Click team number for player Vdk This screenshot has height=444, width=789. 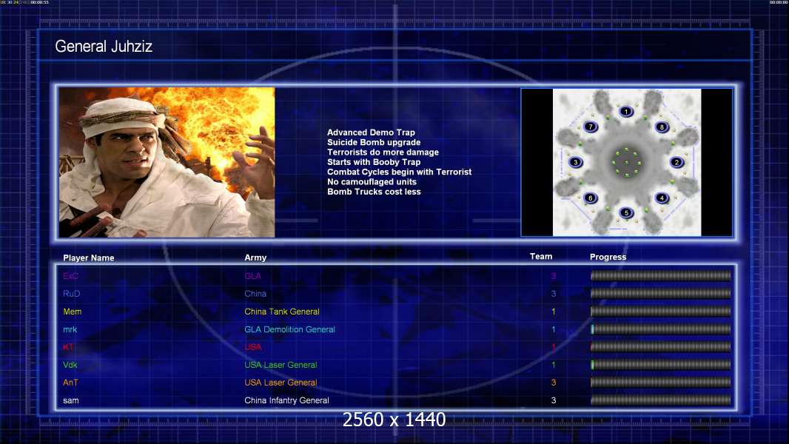coord(554,365)
